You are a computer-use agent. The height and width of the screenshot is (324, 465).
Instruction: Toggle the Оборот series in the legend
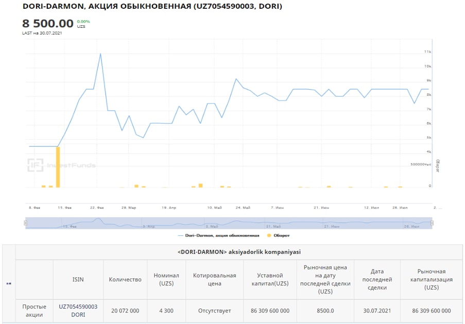pos(278,235)
